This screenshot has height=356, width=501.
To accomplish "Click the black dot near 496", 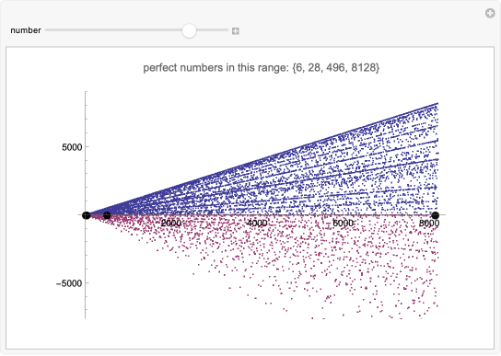I will tap(108, 215).
